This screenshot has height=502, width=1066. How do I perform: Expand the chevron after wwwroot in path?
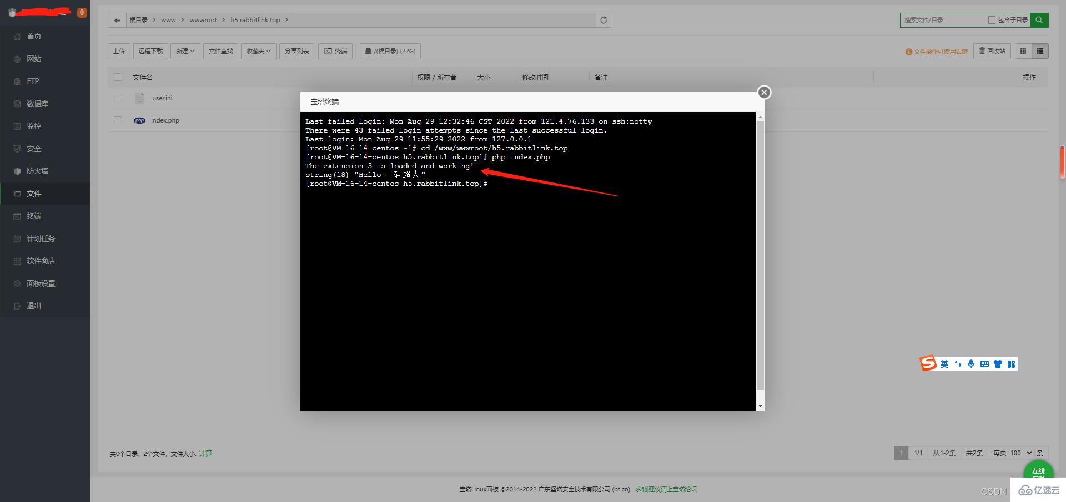(x=224, y=20)
